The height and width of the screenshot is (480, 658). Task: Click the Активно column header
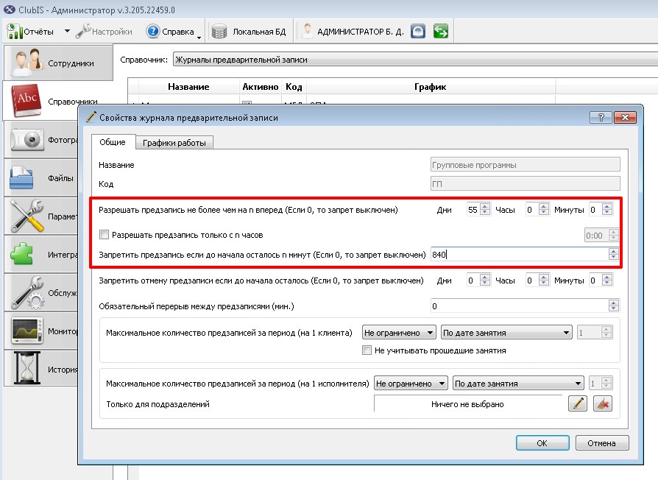click(260, 87)
